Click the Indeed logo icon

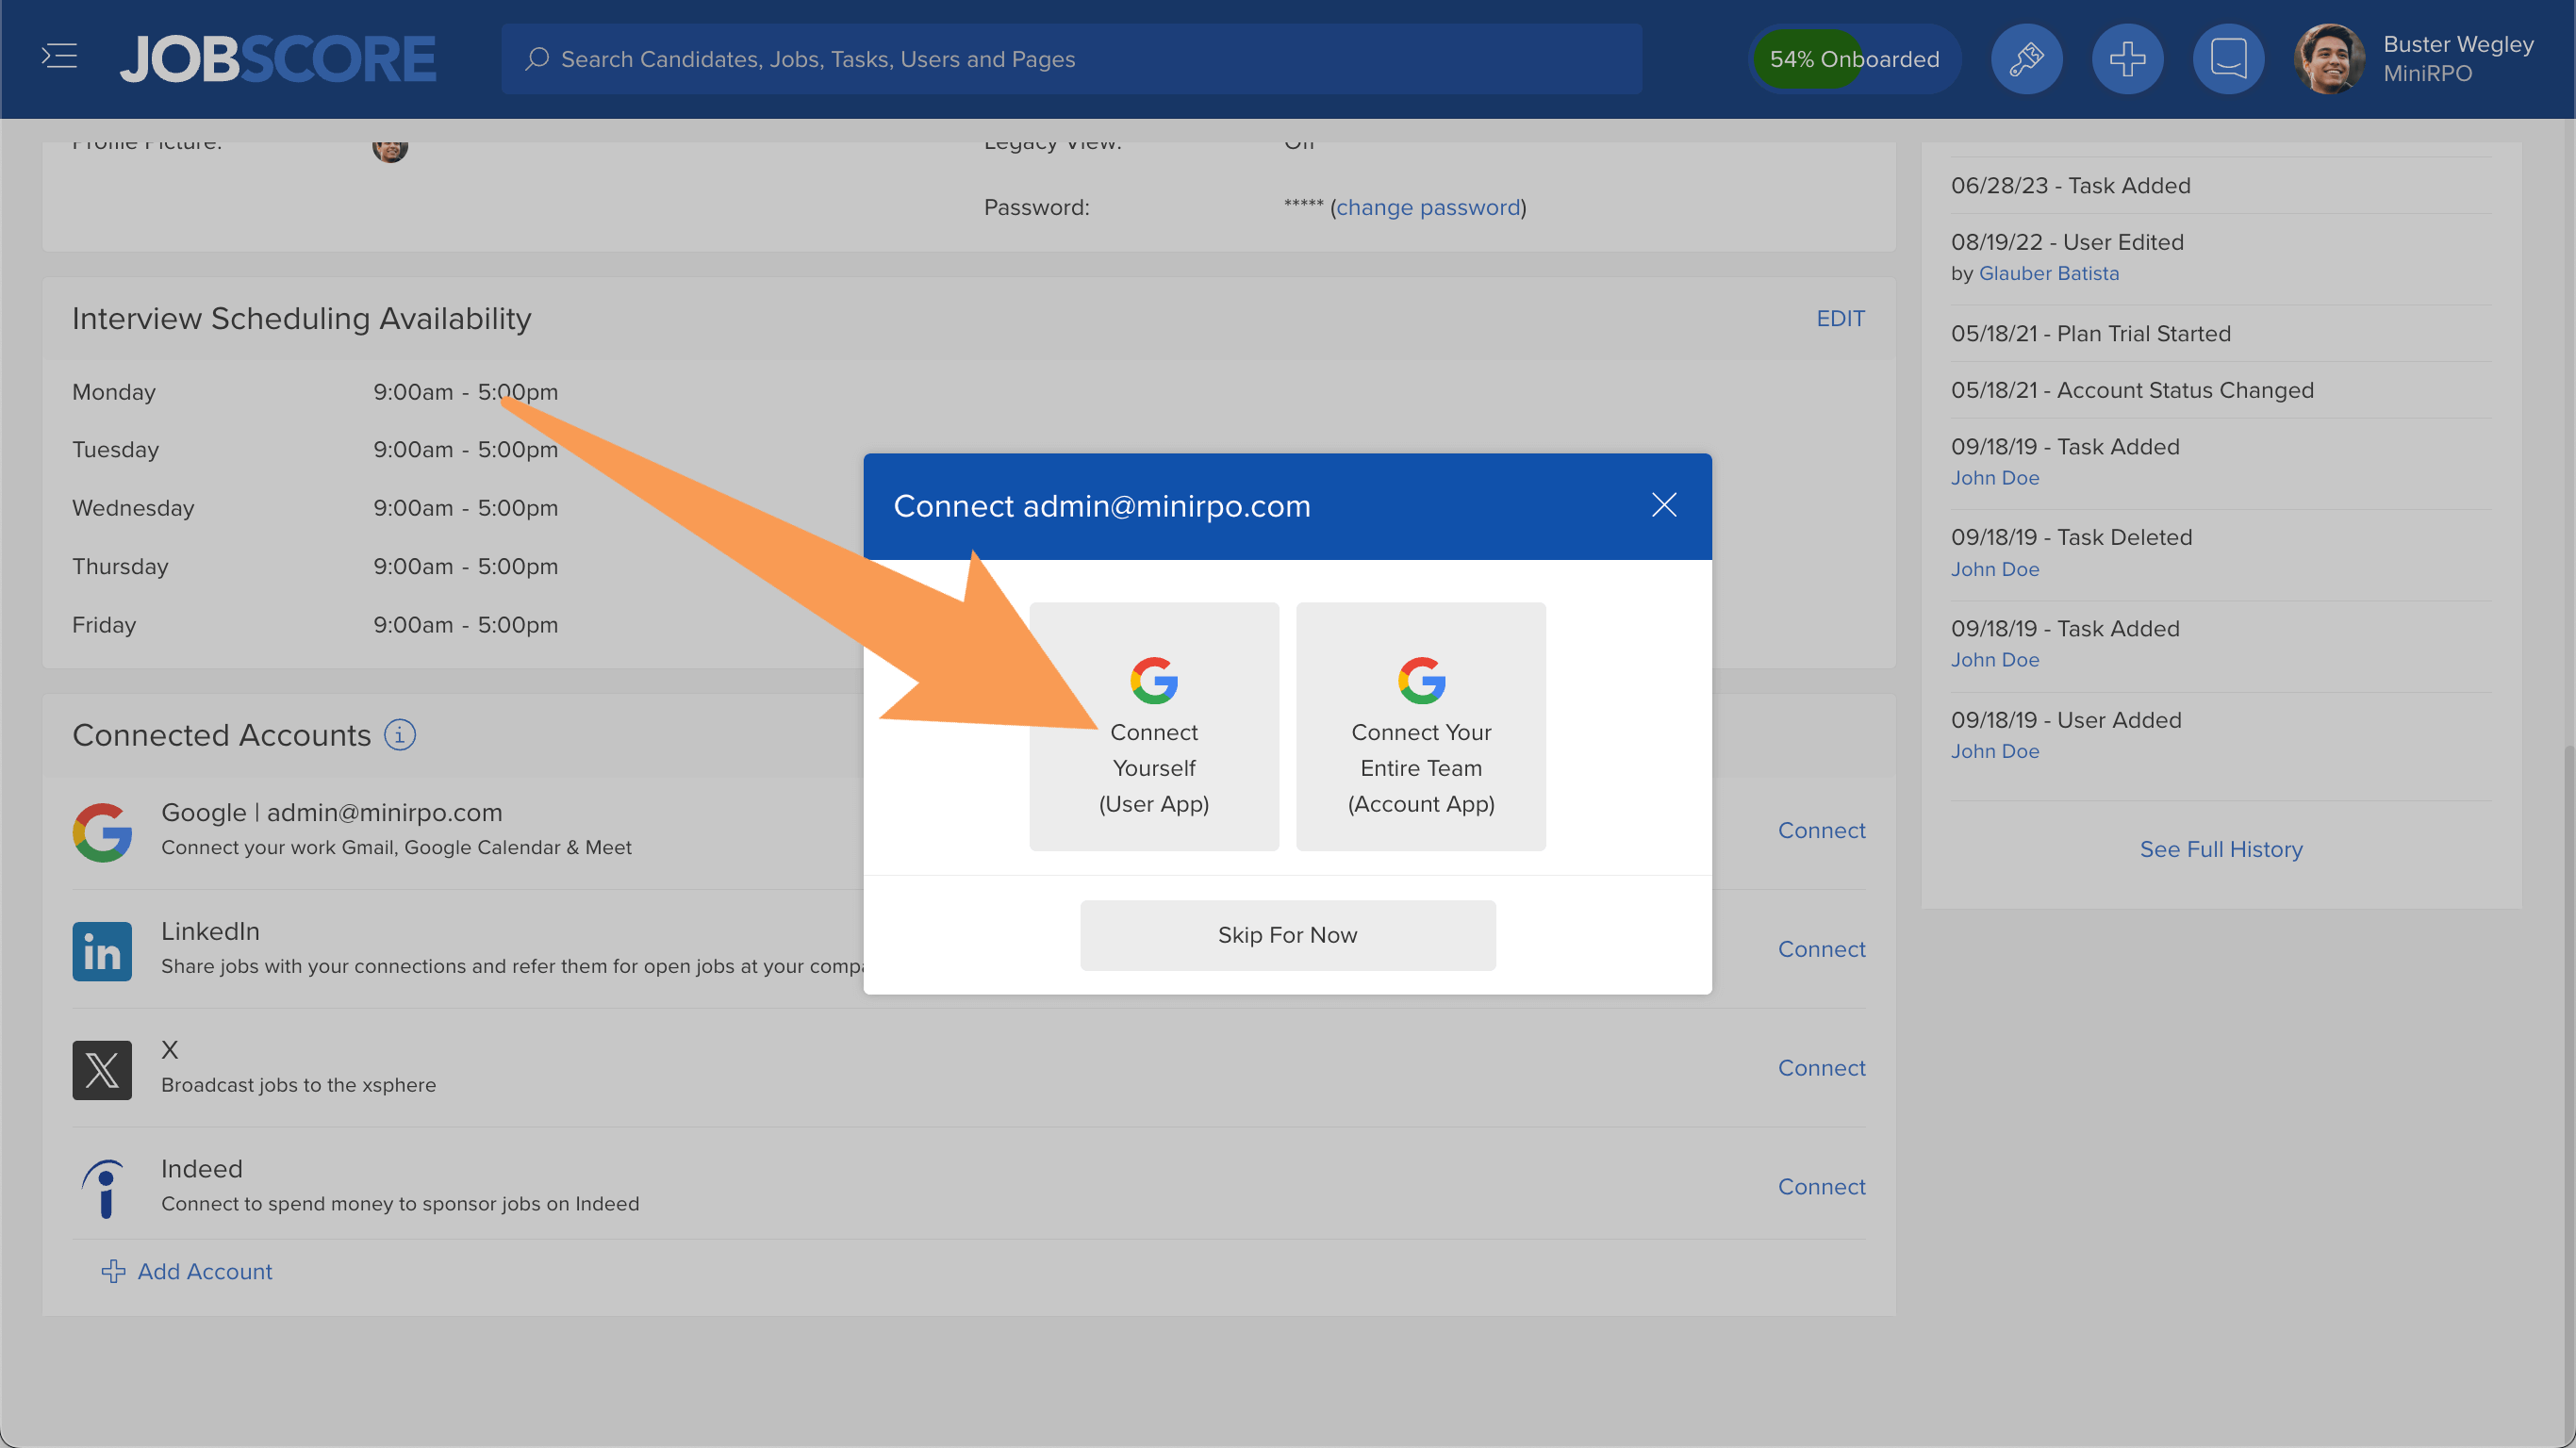pos(102,1189)
